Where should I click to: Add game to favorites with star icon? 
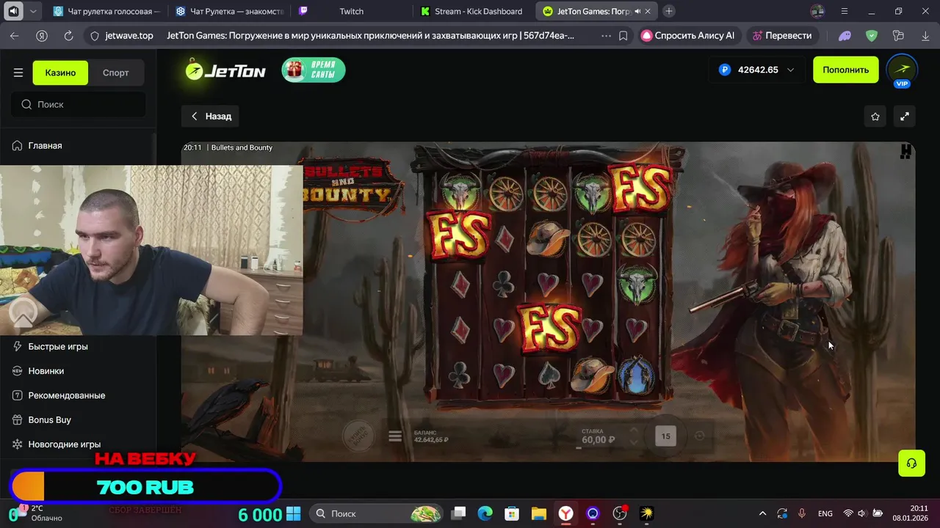coord(875,117)
